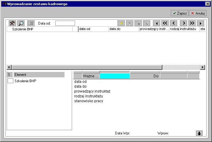Image resolution: width=212 pixels, height=142 pixels.
Task: Go to next record single right chevron
Action: click(184, 23)
